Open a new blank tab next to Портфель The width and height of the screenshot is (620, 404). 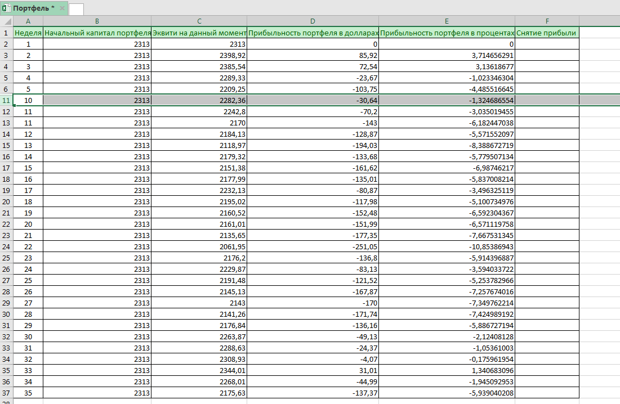point(76,8)
